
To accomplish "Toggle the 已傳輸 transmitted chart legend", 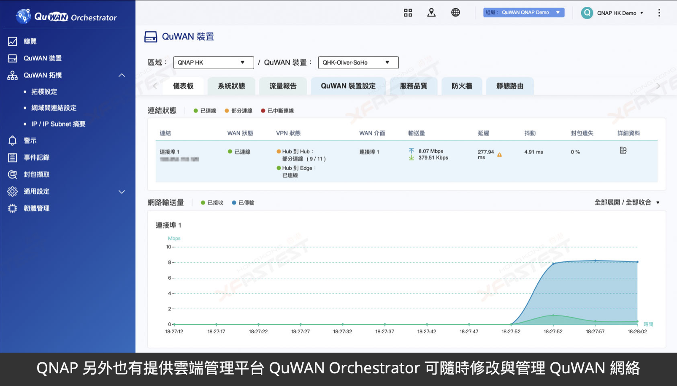I will 244,203.
